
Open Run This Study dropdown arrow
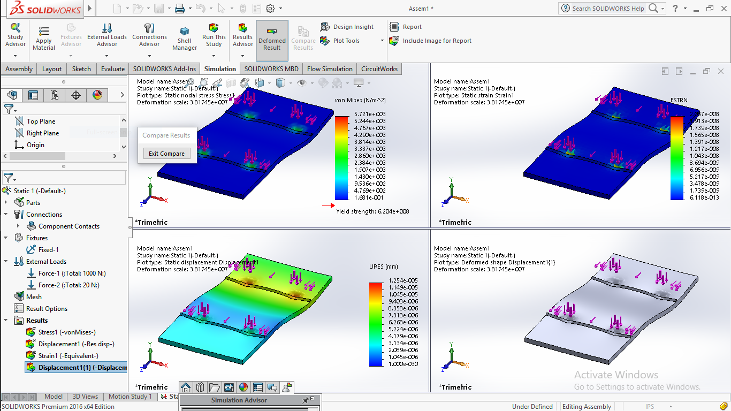pos(214,56)
